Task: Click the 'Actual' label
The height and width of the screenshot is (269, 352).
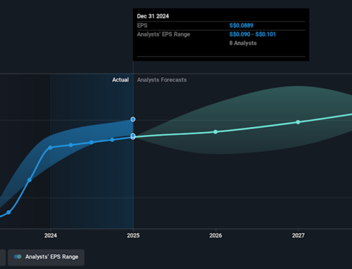Action: pyautogui.click(x=120, y=80)
